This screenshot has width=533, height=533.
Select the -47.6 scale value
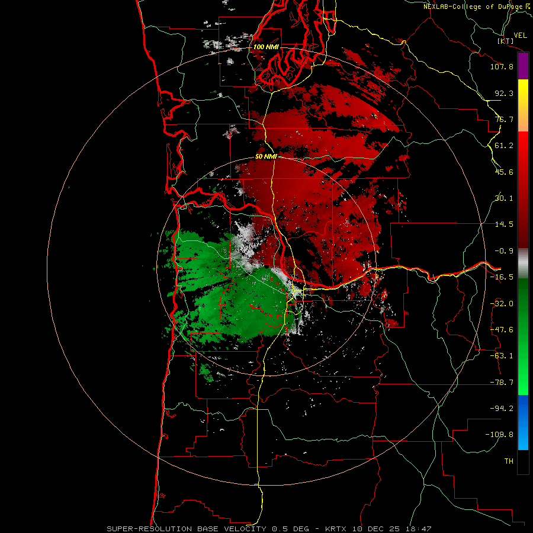[x=502, y=330]
